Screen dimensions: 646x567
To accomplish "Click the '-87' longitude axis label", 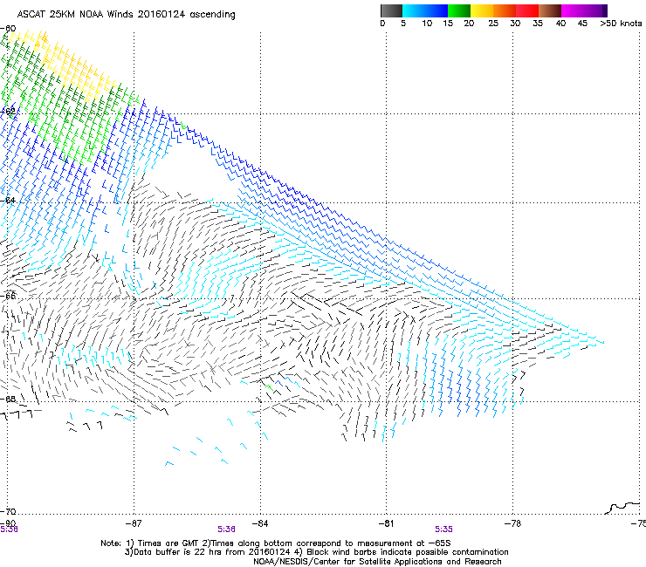I will (134, 523).
